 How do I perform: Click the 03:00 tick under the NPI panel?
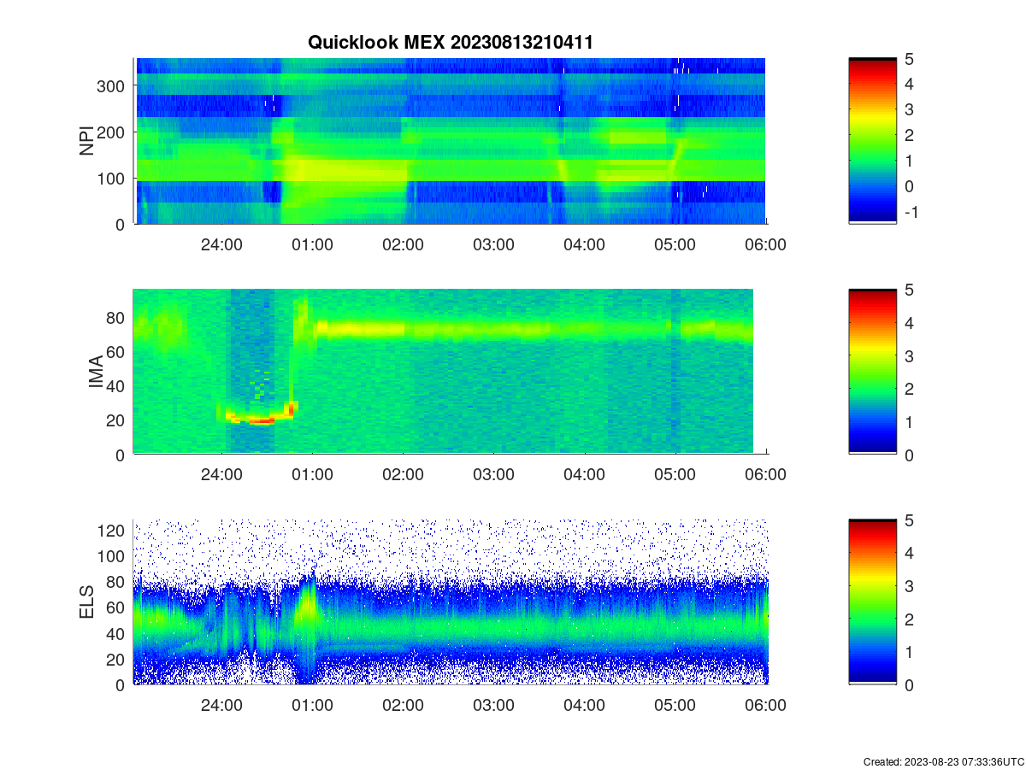tap(493, 244)
